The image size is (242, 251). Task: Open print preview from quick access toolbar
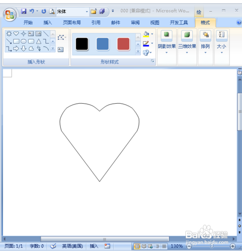[52, 12]
